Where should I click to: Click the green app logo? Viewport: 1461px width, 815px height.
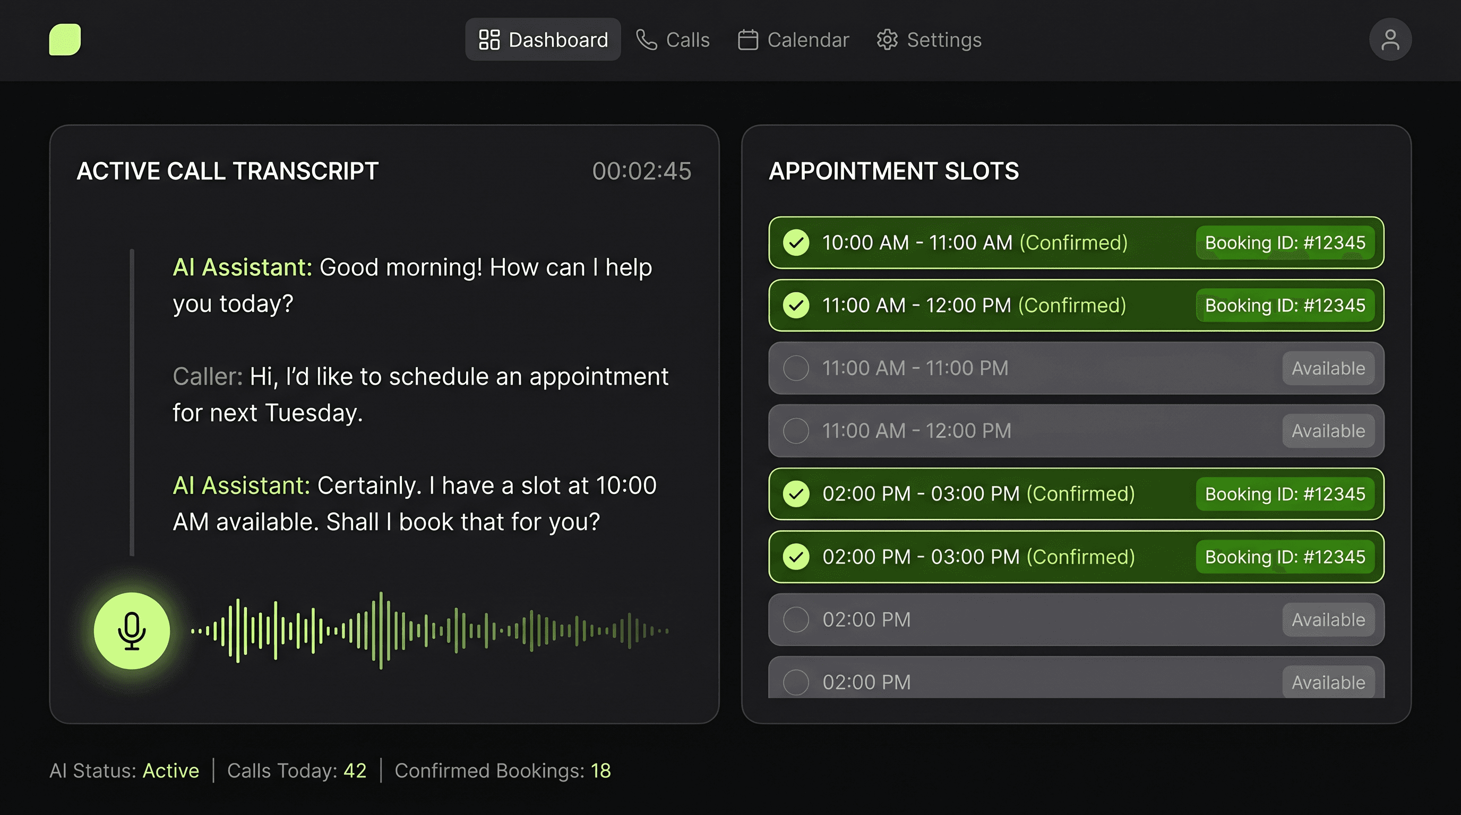(x=65, y=40)
